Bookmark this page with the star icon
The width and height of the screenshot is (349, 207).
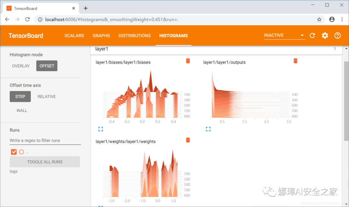coord(319,20)
